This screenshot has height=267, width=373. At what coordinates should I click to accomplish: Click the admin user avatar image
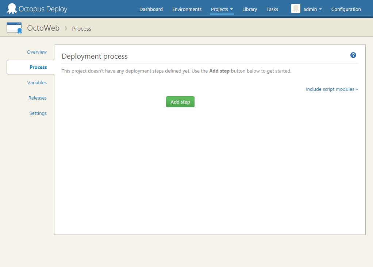pos(296,9)
